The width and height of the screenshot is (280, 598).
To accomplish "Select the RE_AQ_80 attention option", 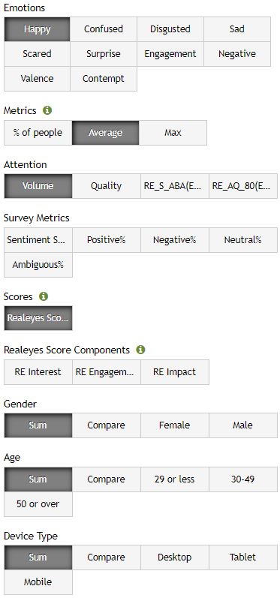I will (x=243, y=186).
